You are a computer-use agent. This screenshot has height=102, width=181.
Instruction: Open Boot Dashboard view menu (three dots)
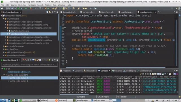(52, 60)
